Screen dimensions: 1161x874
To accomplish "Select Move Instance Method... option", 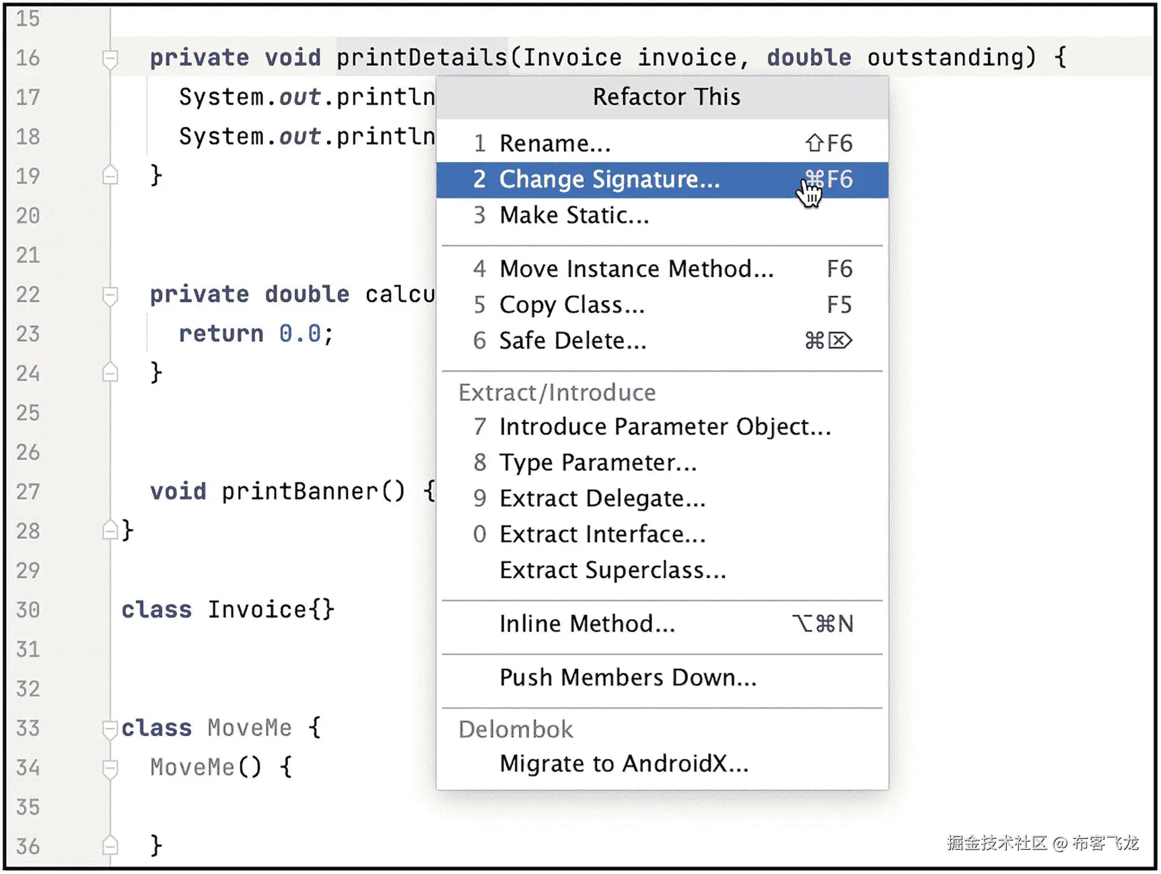I will click(x=636, y=269).
